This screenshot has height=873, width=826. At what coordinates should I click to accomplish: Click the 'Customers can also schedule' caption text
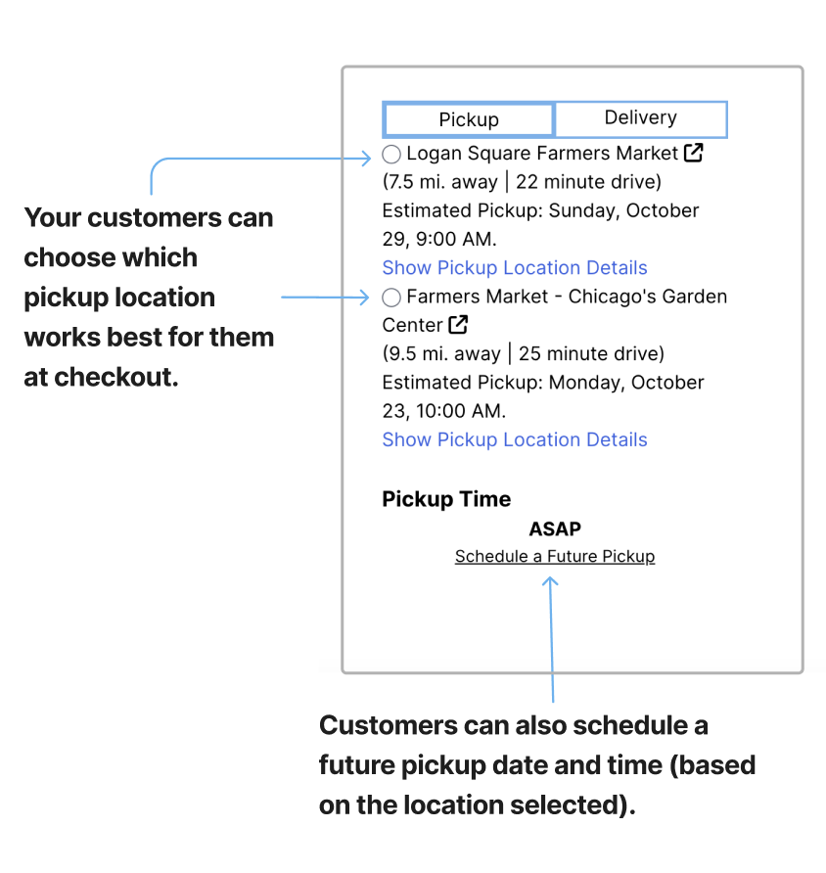coord(537,765)
